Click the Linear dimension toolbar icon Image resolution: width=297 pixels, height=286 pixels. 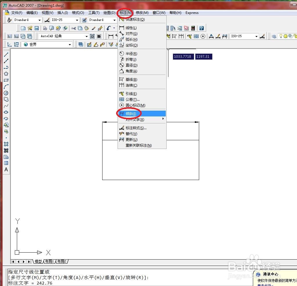111,36
